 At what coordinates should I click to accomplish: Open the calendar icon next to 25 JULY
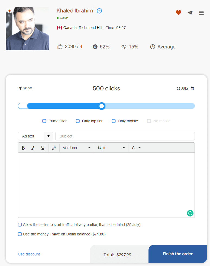pyautogui.click(x=192, y=88)
